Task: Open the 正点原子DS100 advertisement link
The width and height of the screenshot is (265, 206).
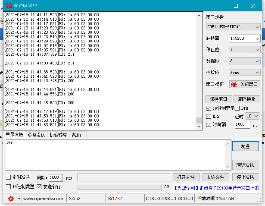Action: (216, 188)
